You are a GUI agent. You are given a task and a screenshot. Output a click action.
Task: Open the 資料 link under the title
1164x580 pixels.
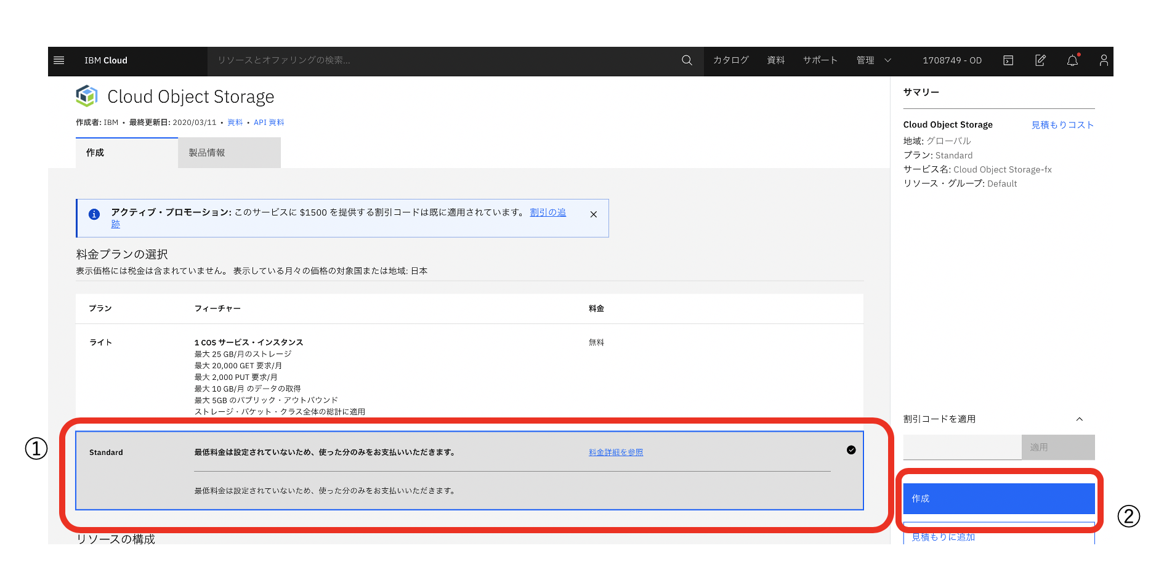235,123
